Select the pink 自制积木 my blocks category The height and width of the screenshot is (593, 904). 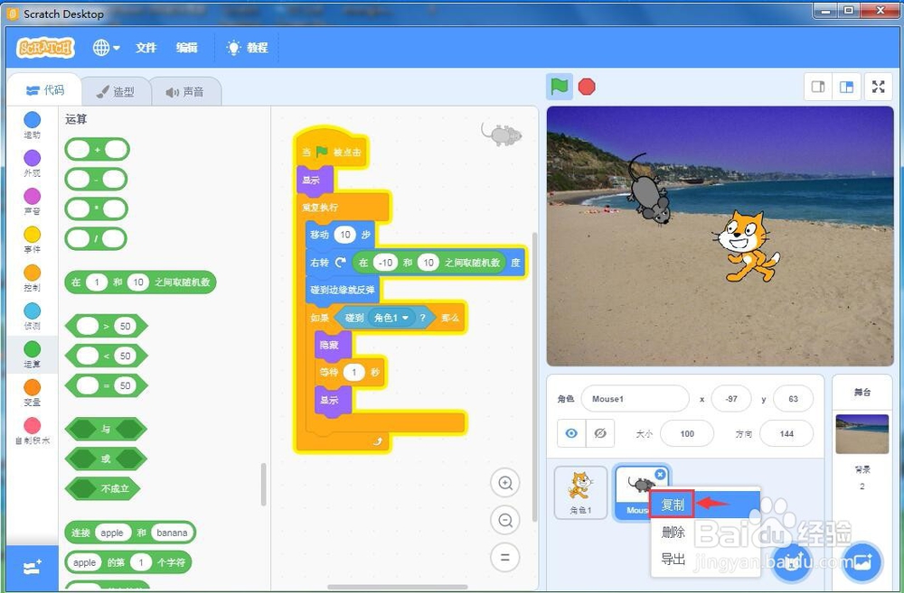click(x=33, y=431)
